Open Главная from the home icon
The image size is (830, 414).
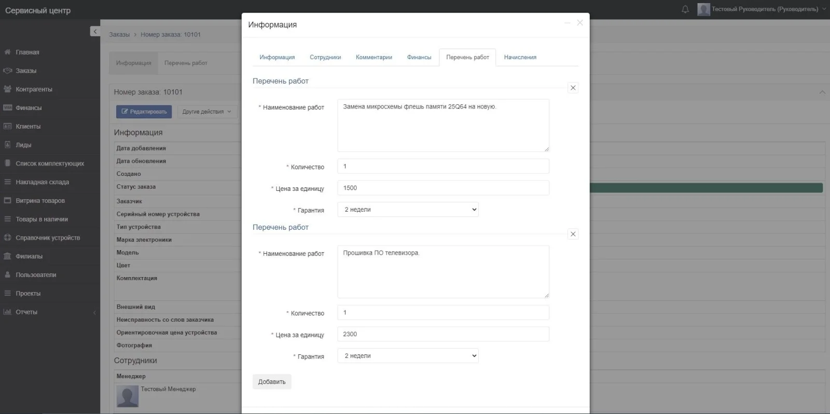pos(8,52)
